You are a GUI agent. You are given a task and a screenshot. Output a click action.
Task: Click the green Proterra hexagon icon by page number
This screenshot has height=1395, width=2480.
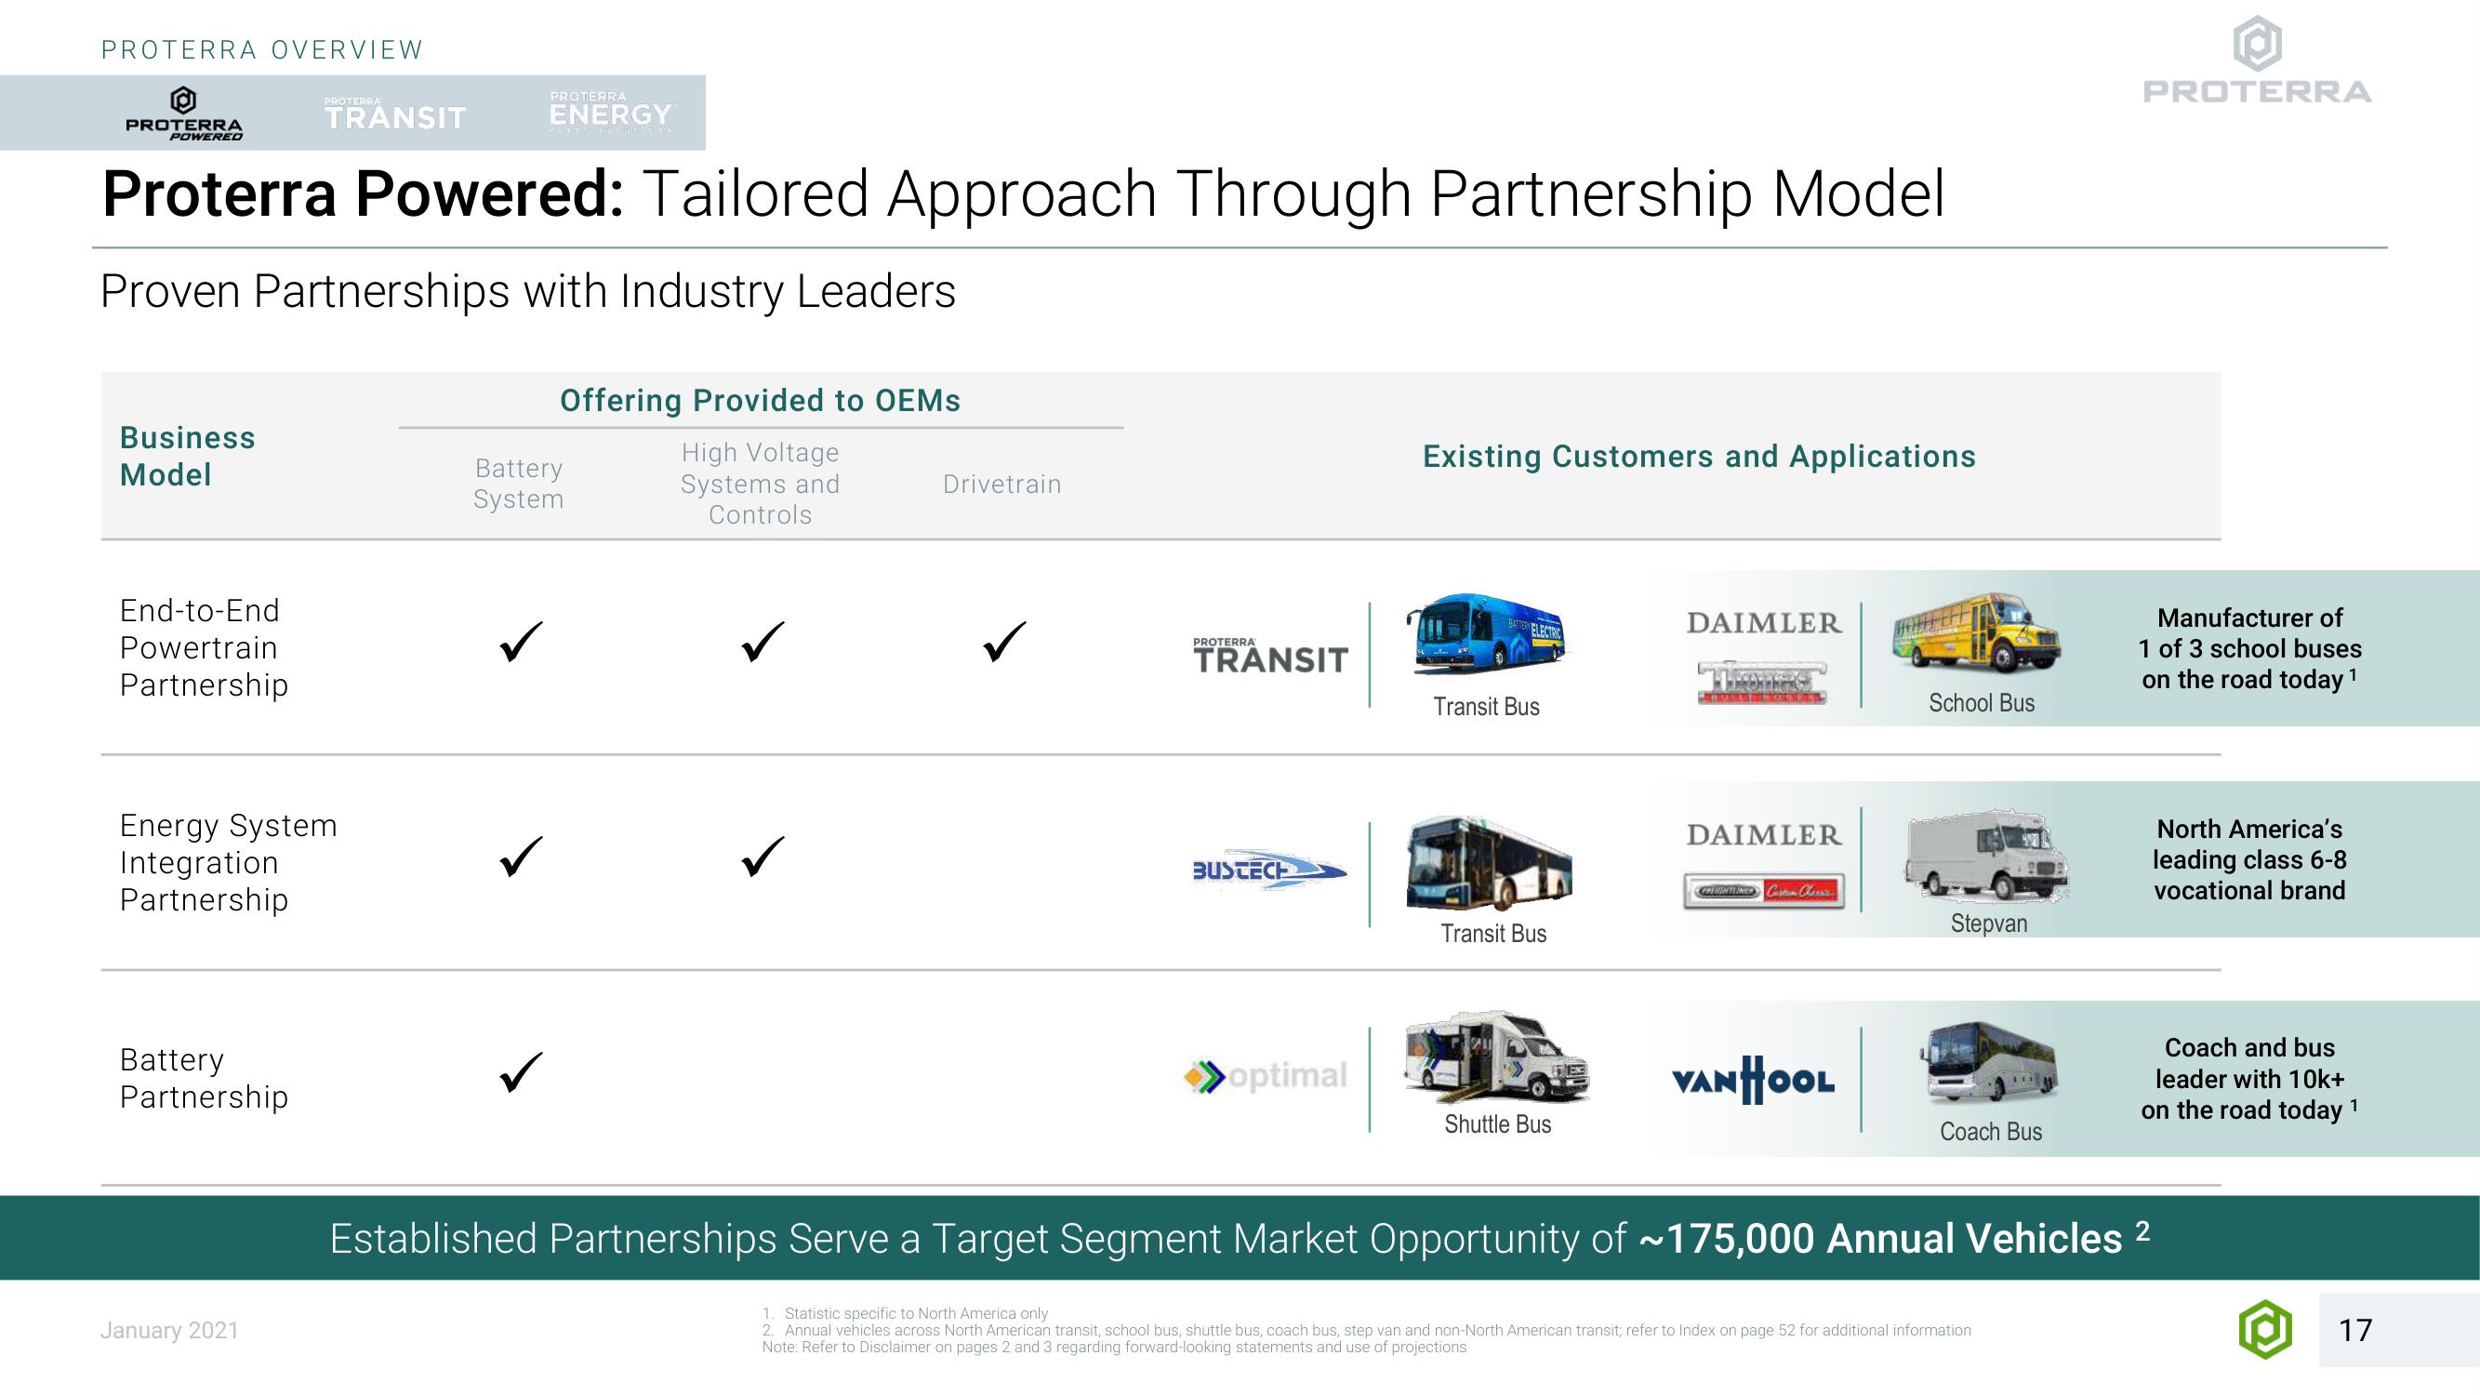coord(2265,1330)
